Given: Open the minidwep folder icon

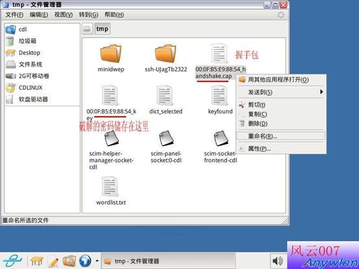Looking at the screenshot, I should pos(111,53).
